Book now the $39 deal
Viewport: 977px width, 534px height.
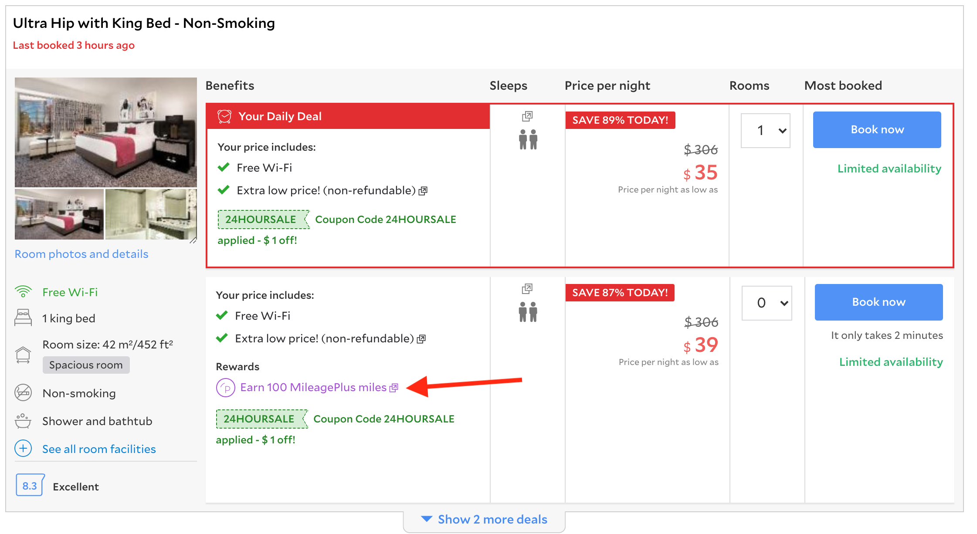[879, 302]
